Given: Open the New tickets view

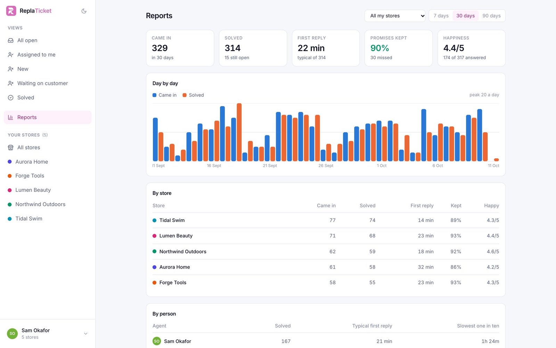Looking at the screenshot, I should pos(48,69).
